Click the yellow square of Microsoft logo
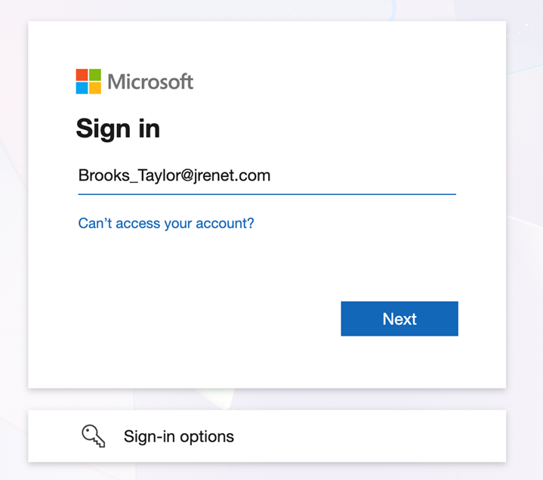 click(95, 88)
